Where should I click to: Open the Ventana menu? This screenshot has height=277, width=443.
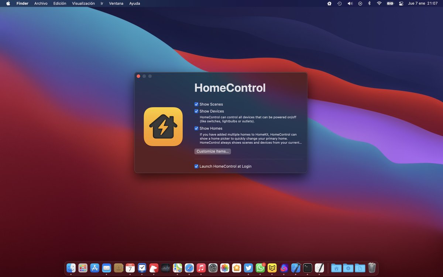click(x=116, y=3)
